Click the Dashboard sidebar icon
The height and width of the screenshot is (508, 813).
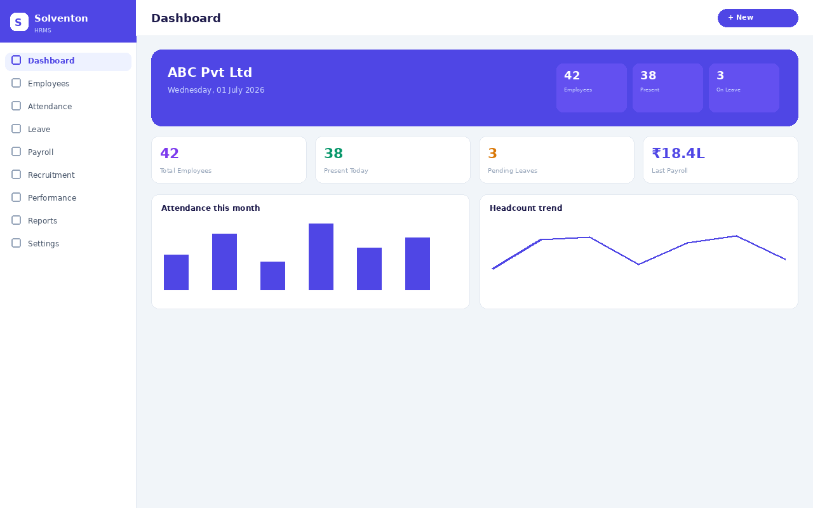17,60
